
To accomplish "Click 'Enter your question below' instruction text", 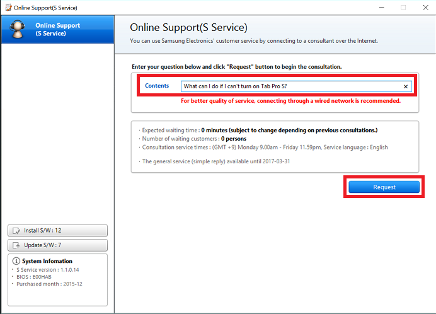I will [x=237, y=67].
